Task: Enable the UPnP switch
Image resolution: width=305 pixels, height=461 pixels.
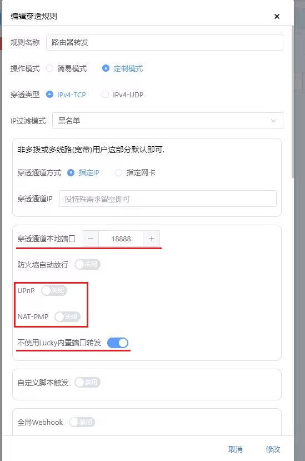Action: (54, 290)
